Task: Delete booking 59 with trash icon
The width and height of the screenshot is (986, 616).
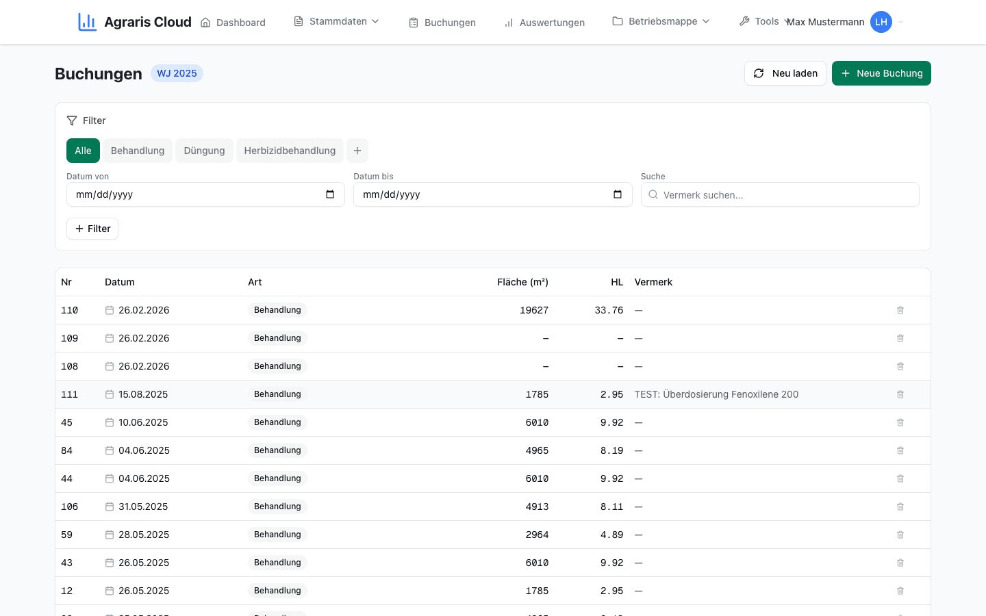Action: (900, 535)
